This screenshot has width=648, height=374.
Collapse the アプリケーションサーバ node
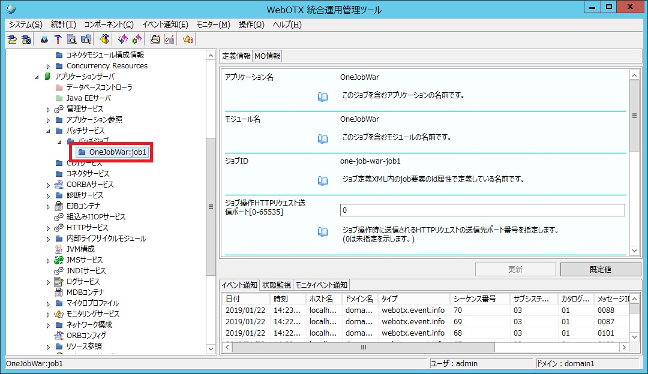[x=37, y=77]
